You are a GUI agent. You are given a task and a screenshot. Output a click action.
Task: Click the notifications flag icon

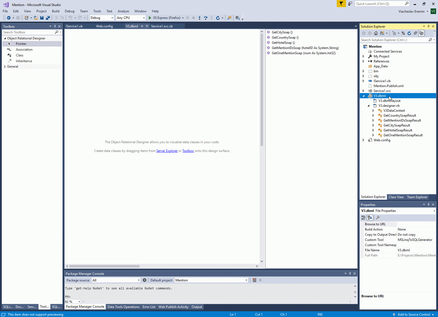tap(341, 4)
